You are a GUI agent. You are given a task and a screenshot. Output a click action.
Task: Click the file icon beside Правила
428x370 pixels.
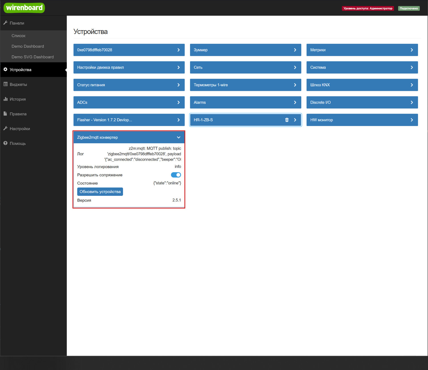5,114
